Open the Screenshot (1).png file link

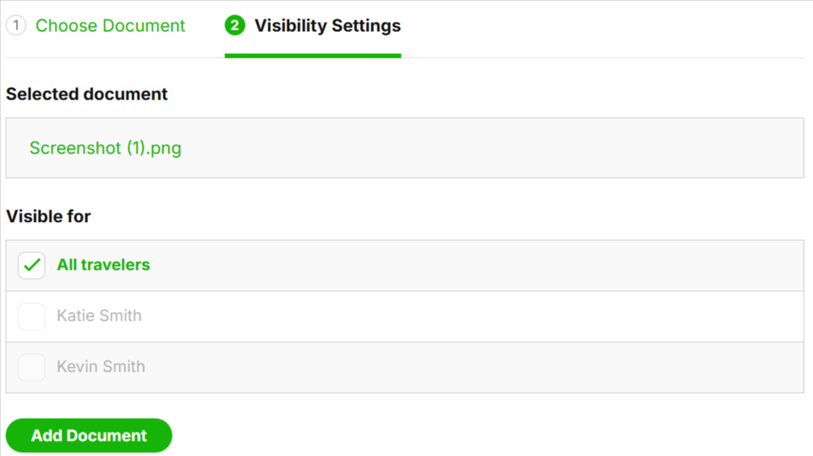tap(106, 148)
